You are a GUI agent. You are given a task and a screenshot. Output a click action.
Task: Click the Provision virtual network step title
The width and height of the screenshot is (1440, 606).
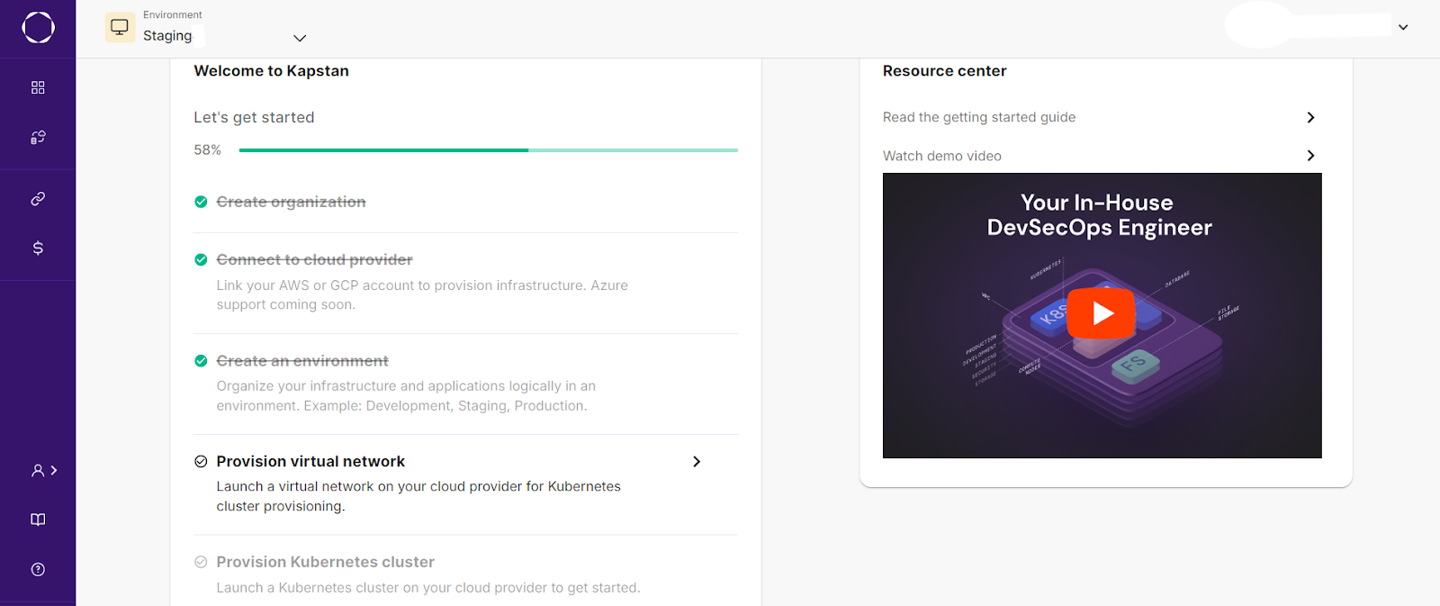pos(310,461)
